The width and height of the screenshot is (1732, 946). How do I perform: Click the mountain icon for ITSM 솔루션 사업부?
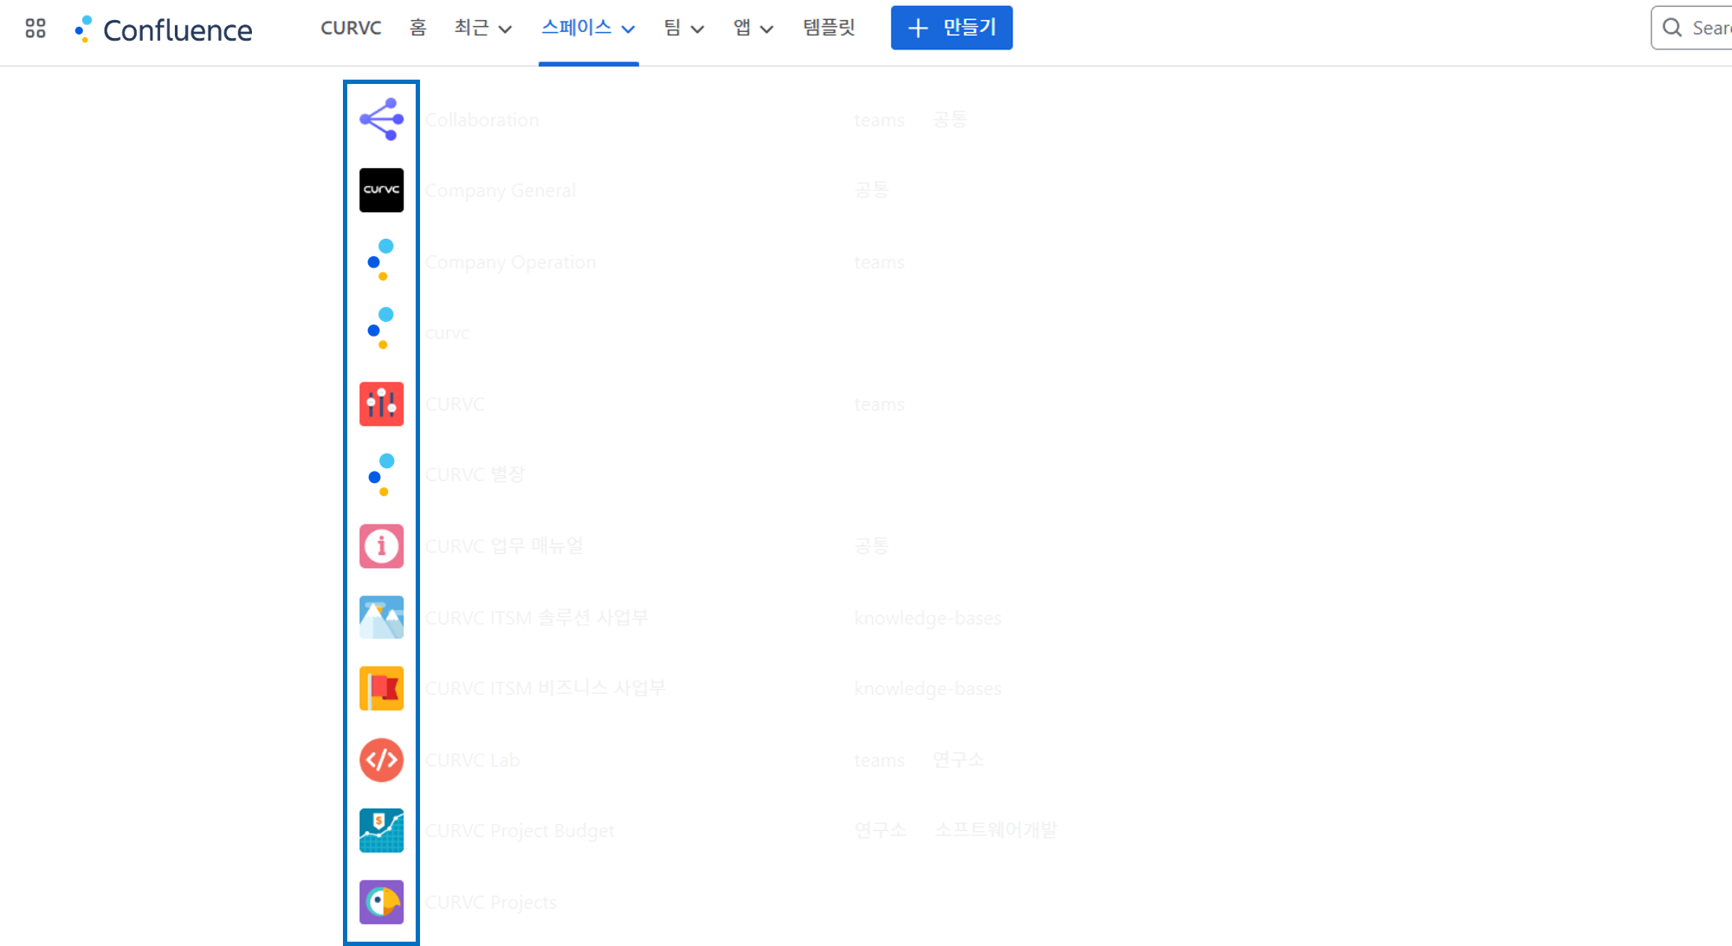[381, 617]
